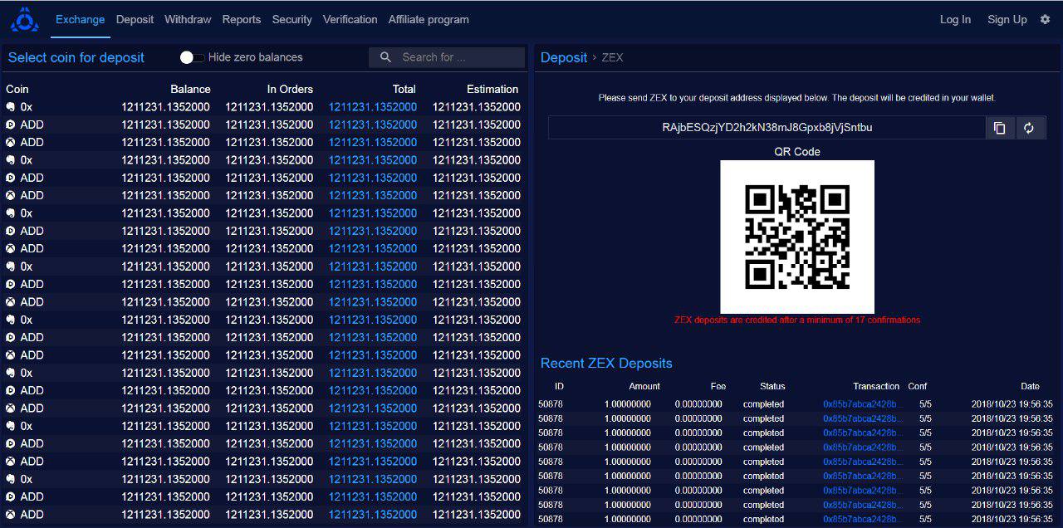Sort by the Estimation column header
This screenshot has width=1063, height=528.
[492, 89]
